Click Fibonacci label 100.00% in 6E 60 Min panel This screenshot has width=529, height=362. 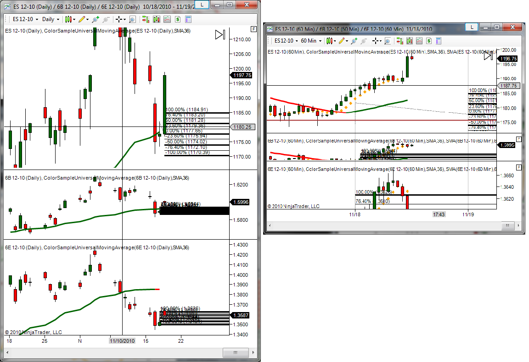374,192
